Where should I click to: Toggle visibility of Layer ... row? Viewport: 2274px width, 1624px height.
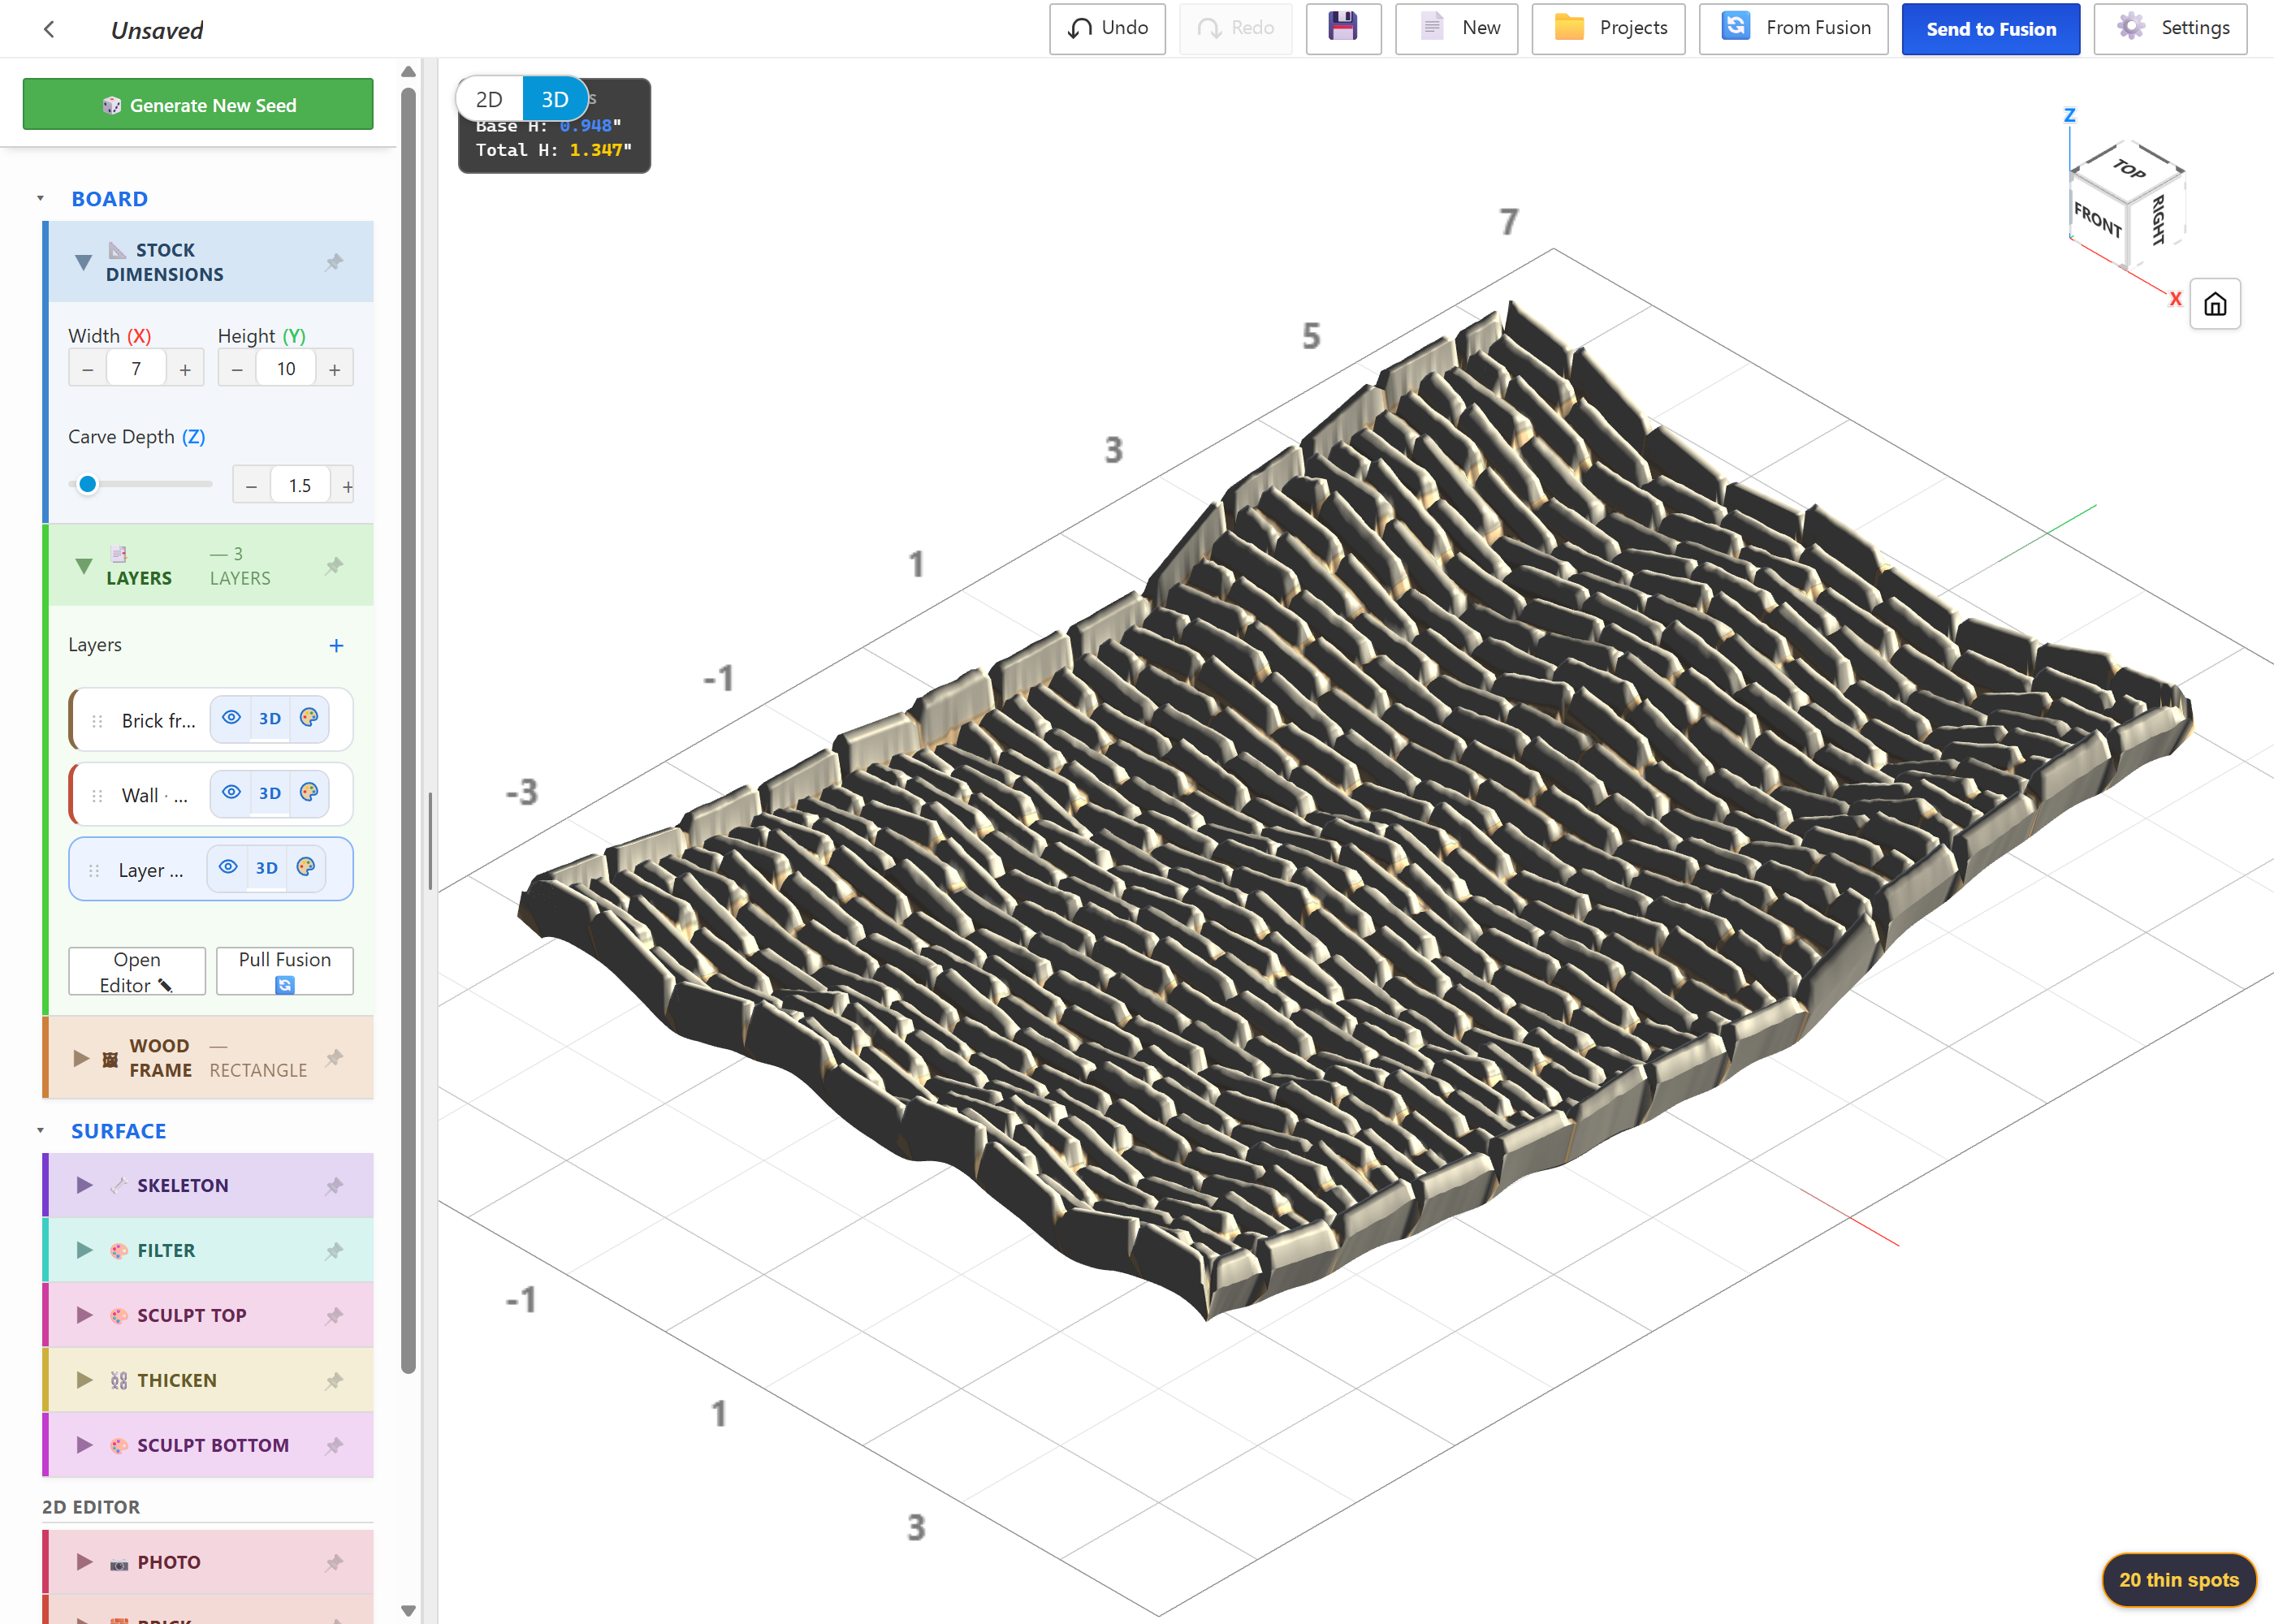coord(228,867)
